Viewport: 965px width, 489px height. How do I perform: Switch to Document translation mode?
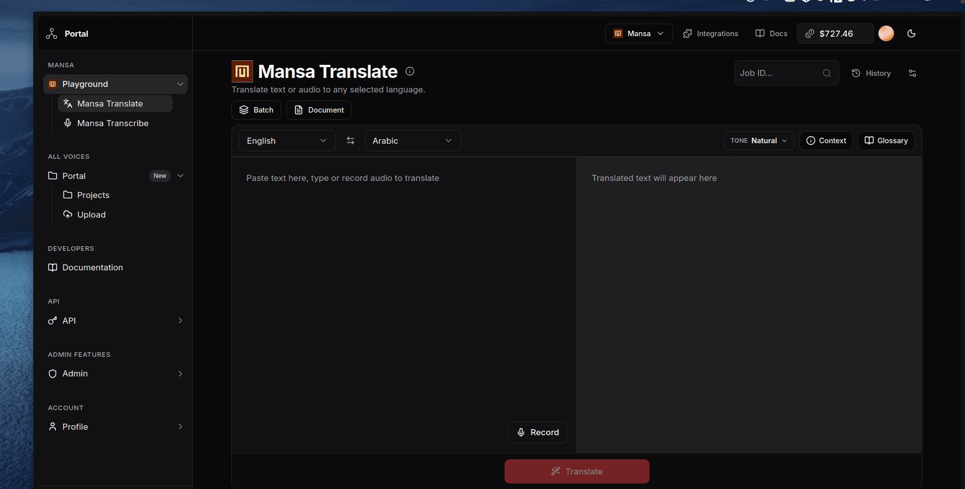pos(319,110)
